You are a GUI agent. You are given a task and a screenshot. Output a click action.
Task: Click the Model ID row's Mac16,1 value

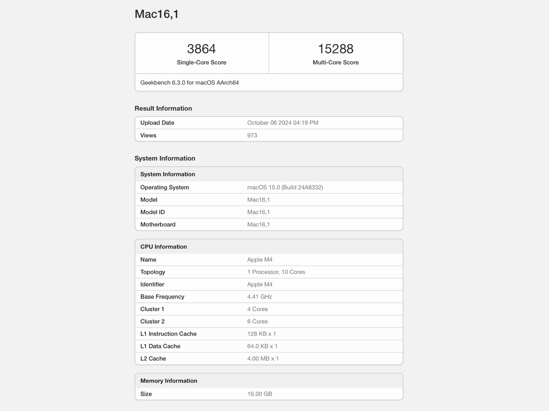coord(258,212)
